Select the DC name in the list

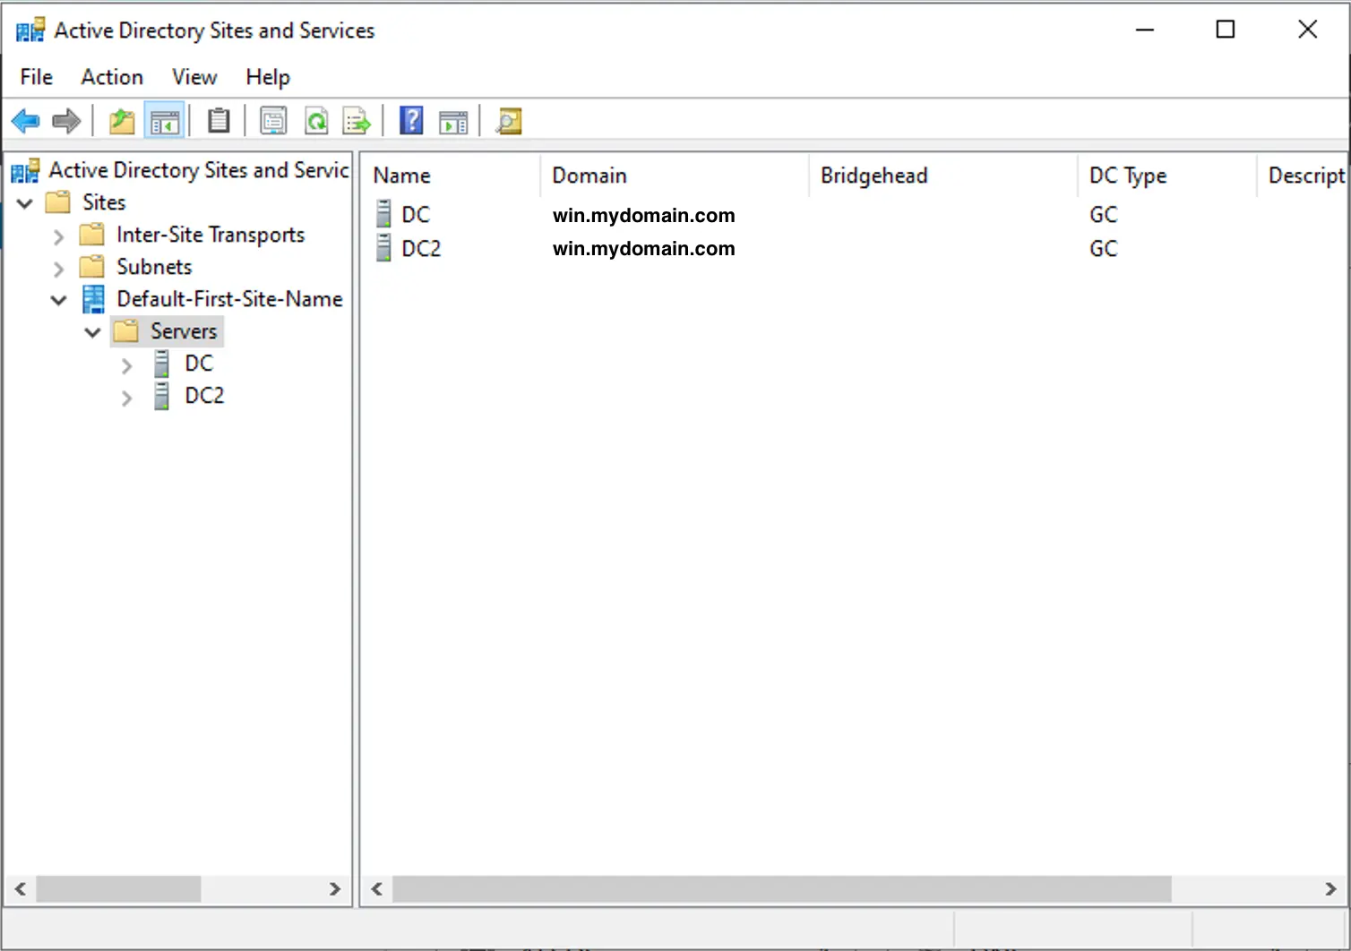tap(416, 215)
